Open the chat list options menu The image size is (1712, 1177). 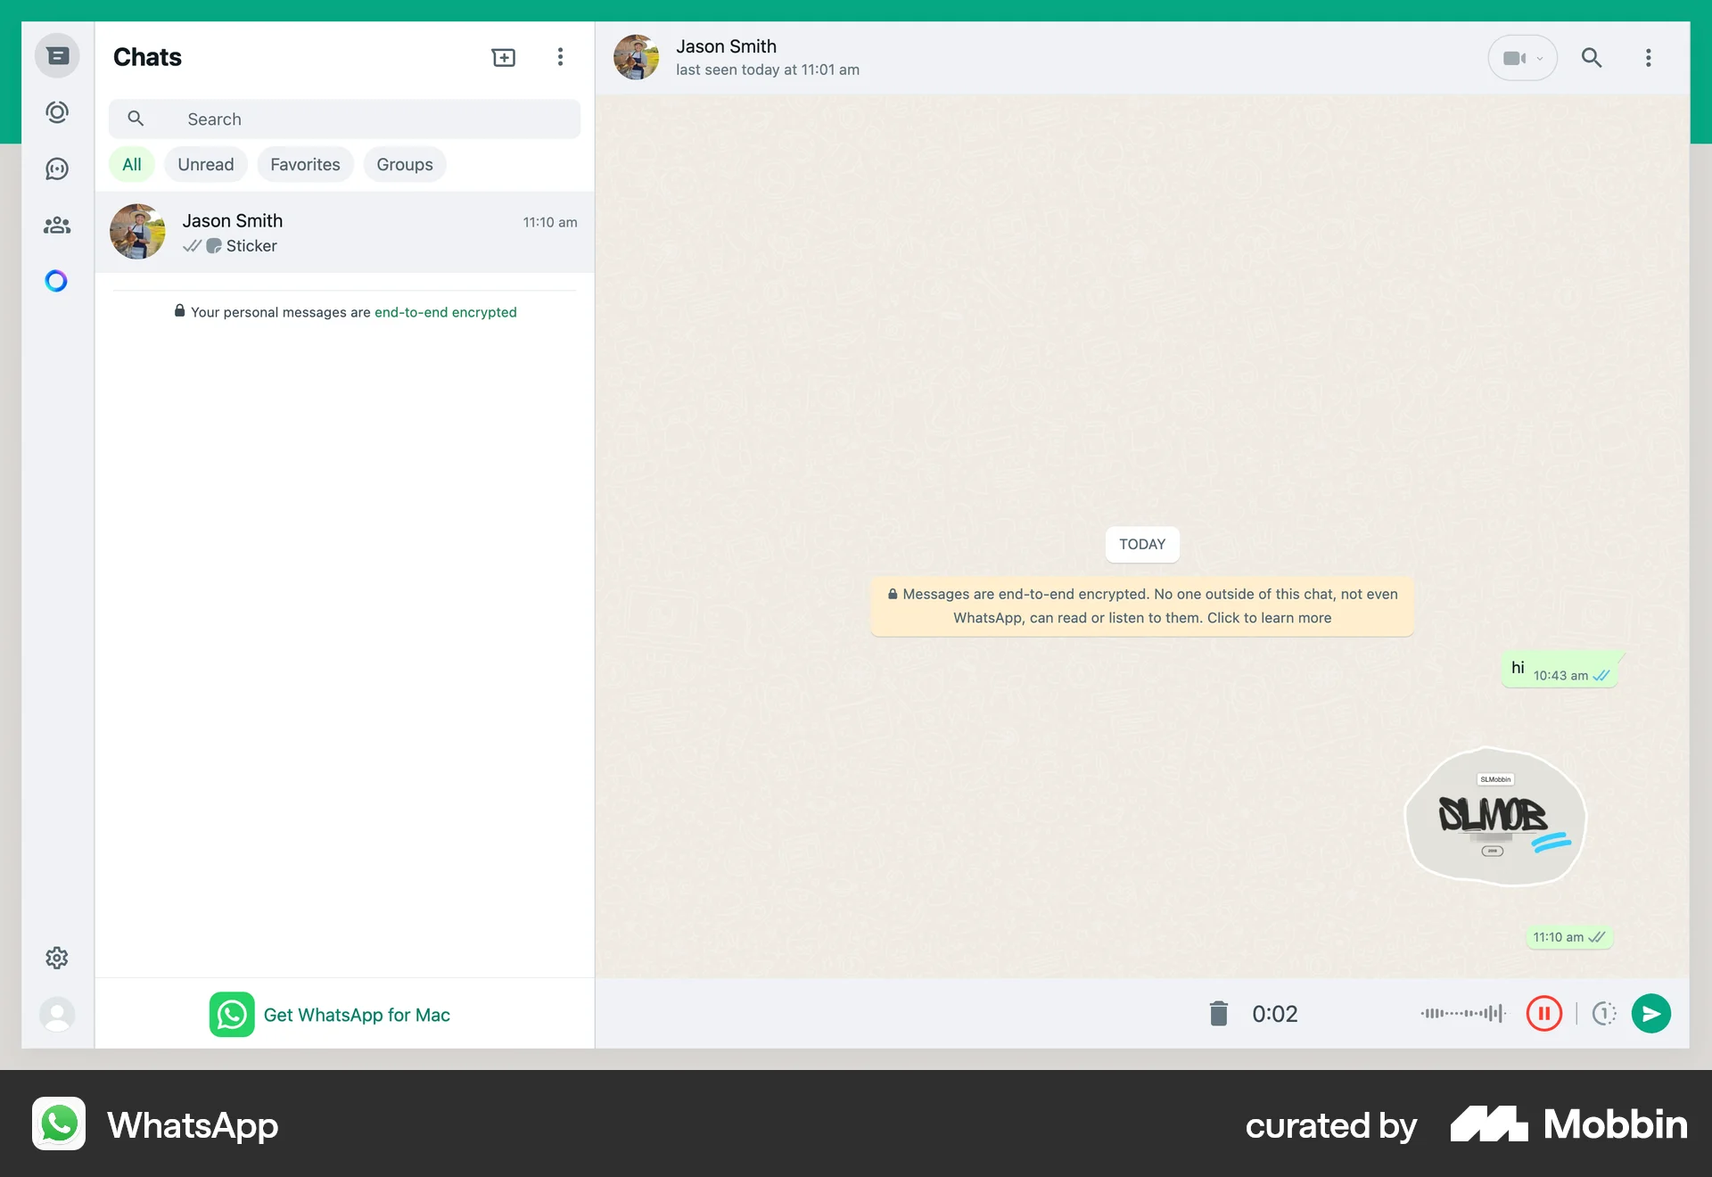coord(560,56)
